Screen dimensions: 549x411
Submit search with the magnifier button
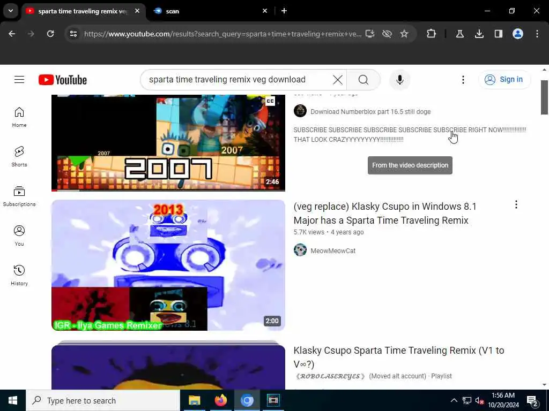point(363,80)
